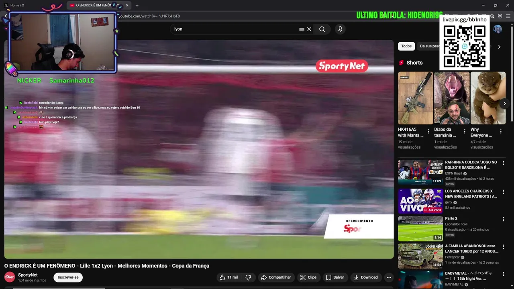514x289 pixels.
Task: Open Raphinha Barcelona ESPN video thumbnail
Action: (x=420, y=172)
